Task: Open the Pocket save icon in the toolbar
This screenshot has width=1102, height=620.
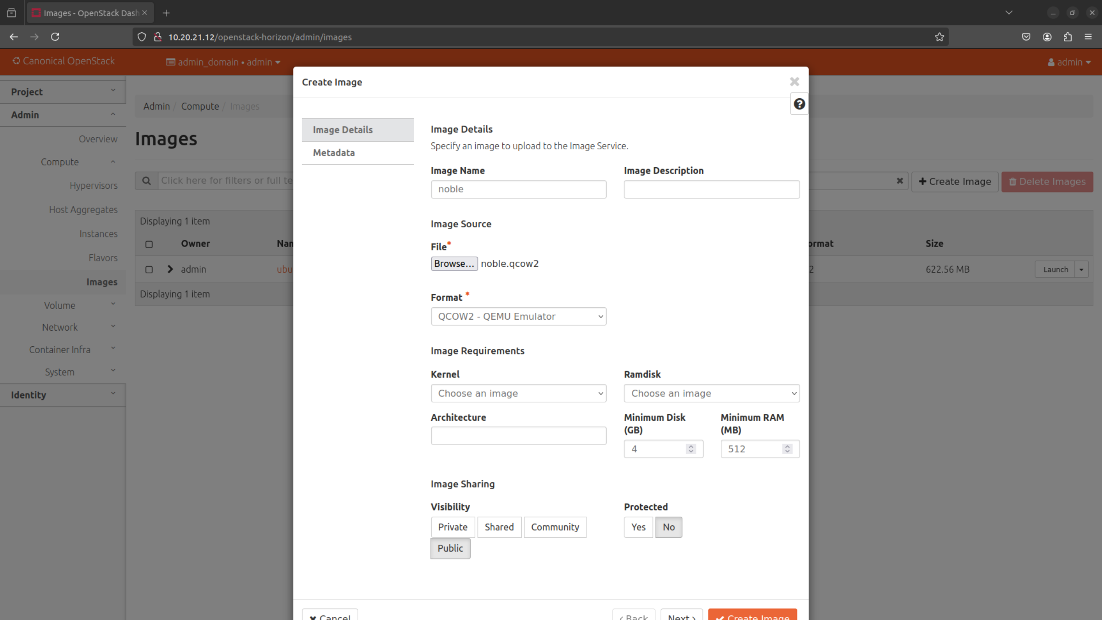Action: (x=1026, y=37)
